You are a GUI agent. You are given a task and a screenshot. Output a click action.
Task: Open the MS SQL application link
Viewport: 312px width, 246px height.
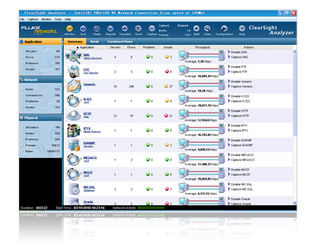point(89,187)
